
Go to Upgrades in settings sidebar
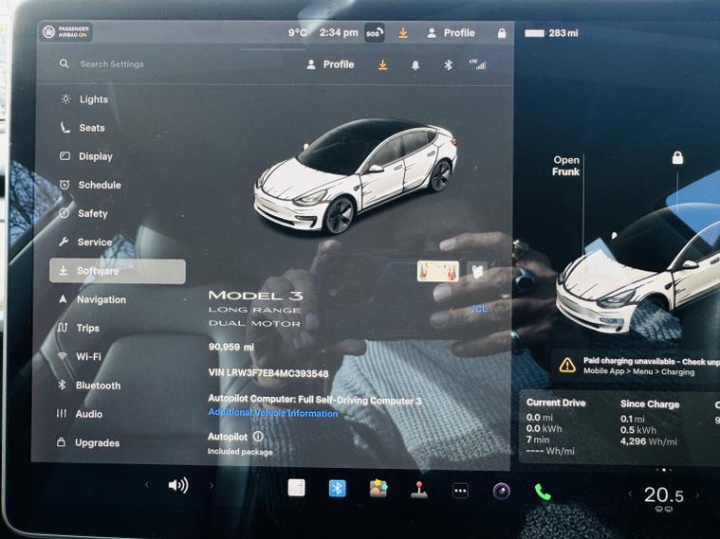(x=97, y=442)
